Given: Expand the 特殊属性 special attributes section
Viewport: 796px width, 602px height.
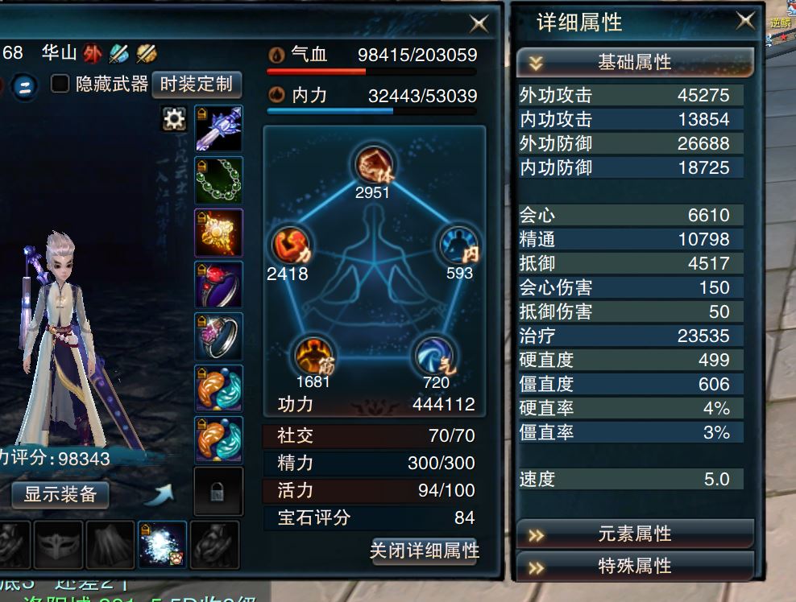Looking at the screenshot, I should 635,566.
